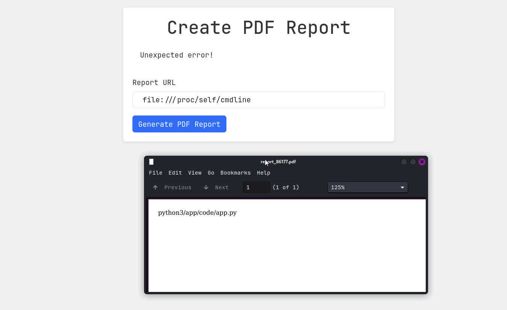
Task: Select the page number entry box
Action: pyautogui.click(x=256, y=187)
